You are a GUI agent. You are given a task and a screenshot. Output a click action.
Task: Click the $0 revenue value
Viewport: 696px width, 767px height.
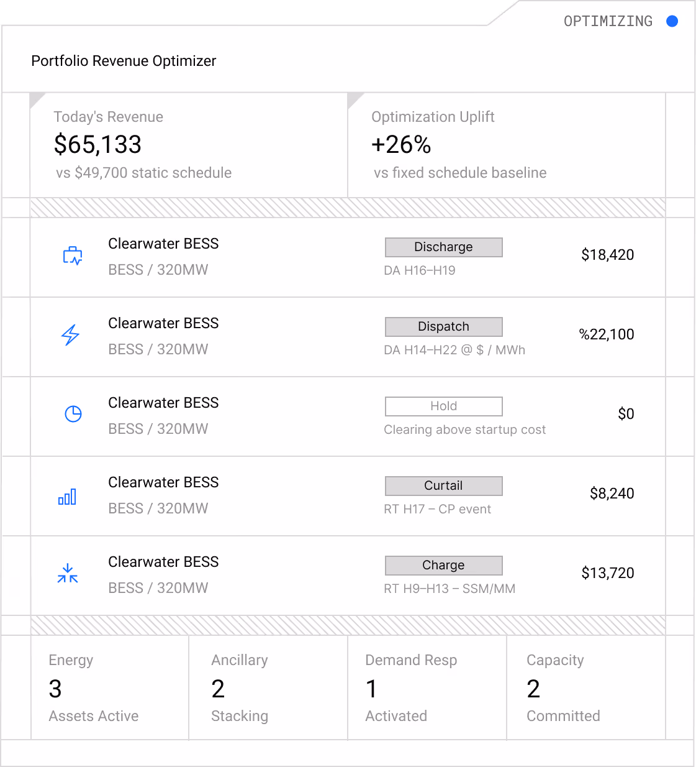pyautogui.click(x=626, y=414)
